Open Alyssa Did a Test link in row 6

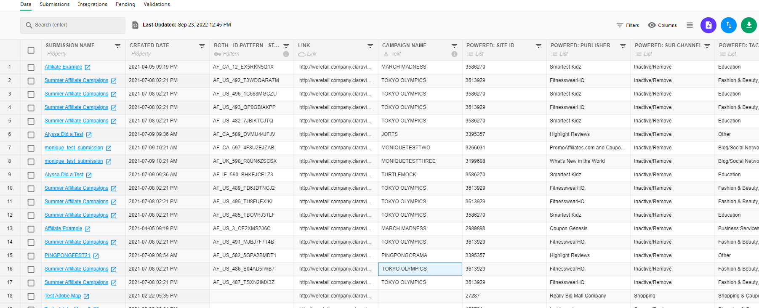(x=64, y=134)
